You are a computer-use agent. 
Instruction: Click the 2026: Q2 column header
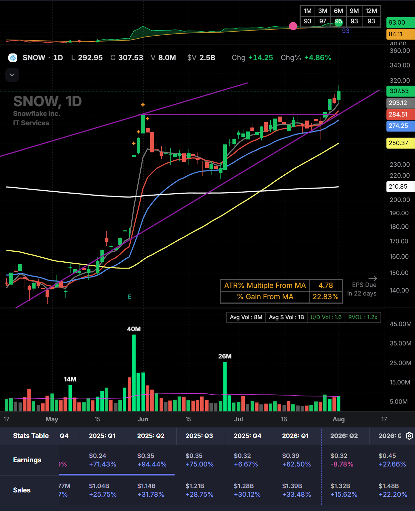click(344, 436)
